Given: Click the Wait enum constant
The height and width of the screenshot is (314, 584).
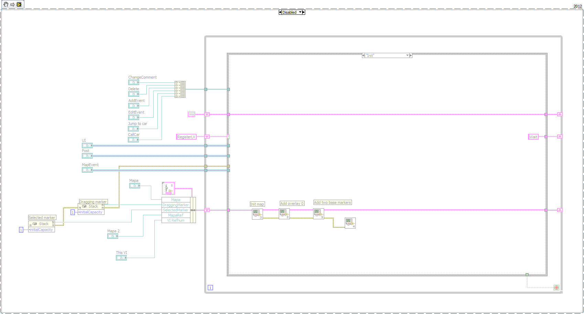Looking at the screenshot, I should click(x=533, y=137).
